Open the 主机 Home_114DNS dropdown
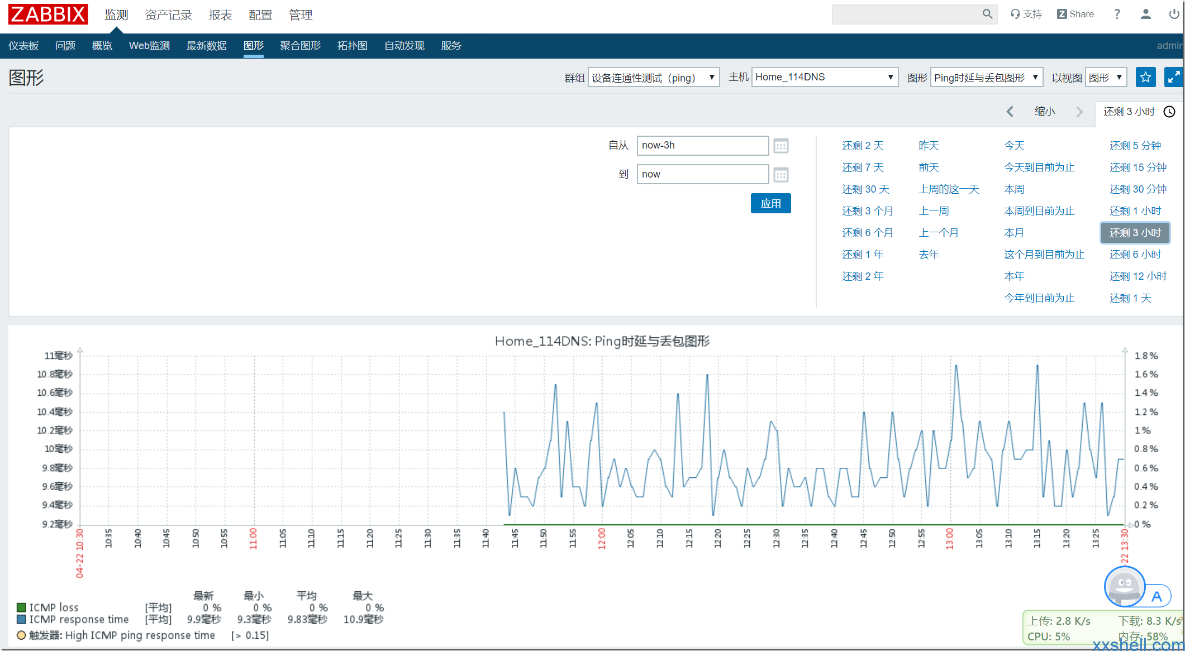Screen dimensions: 1185x651 click(x=825, y=77)
